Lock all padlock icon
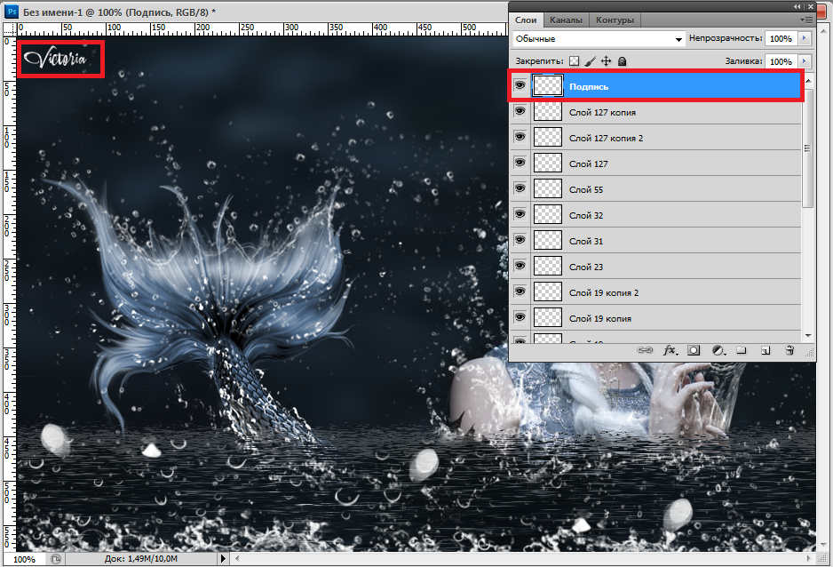Screen dimensions: 833x567 coord(623,61)
